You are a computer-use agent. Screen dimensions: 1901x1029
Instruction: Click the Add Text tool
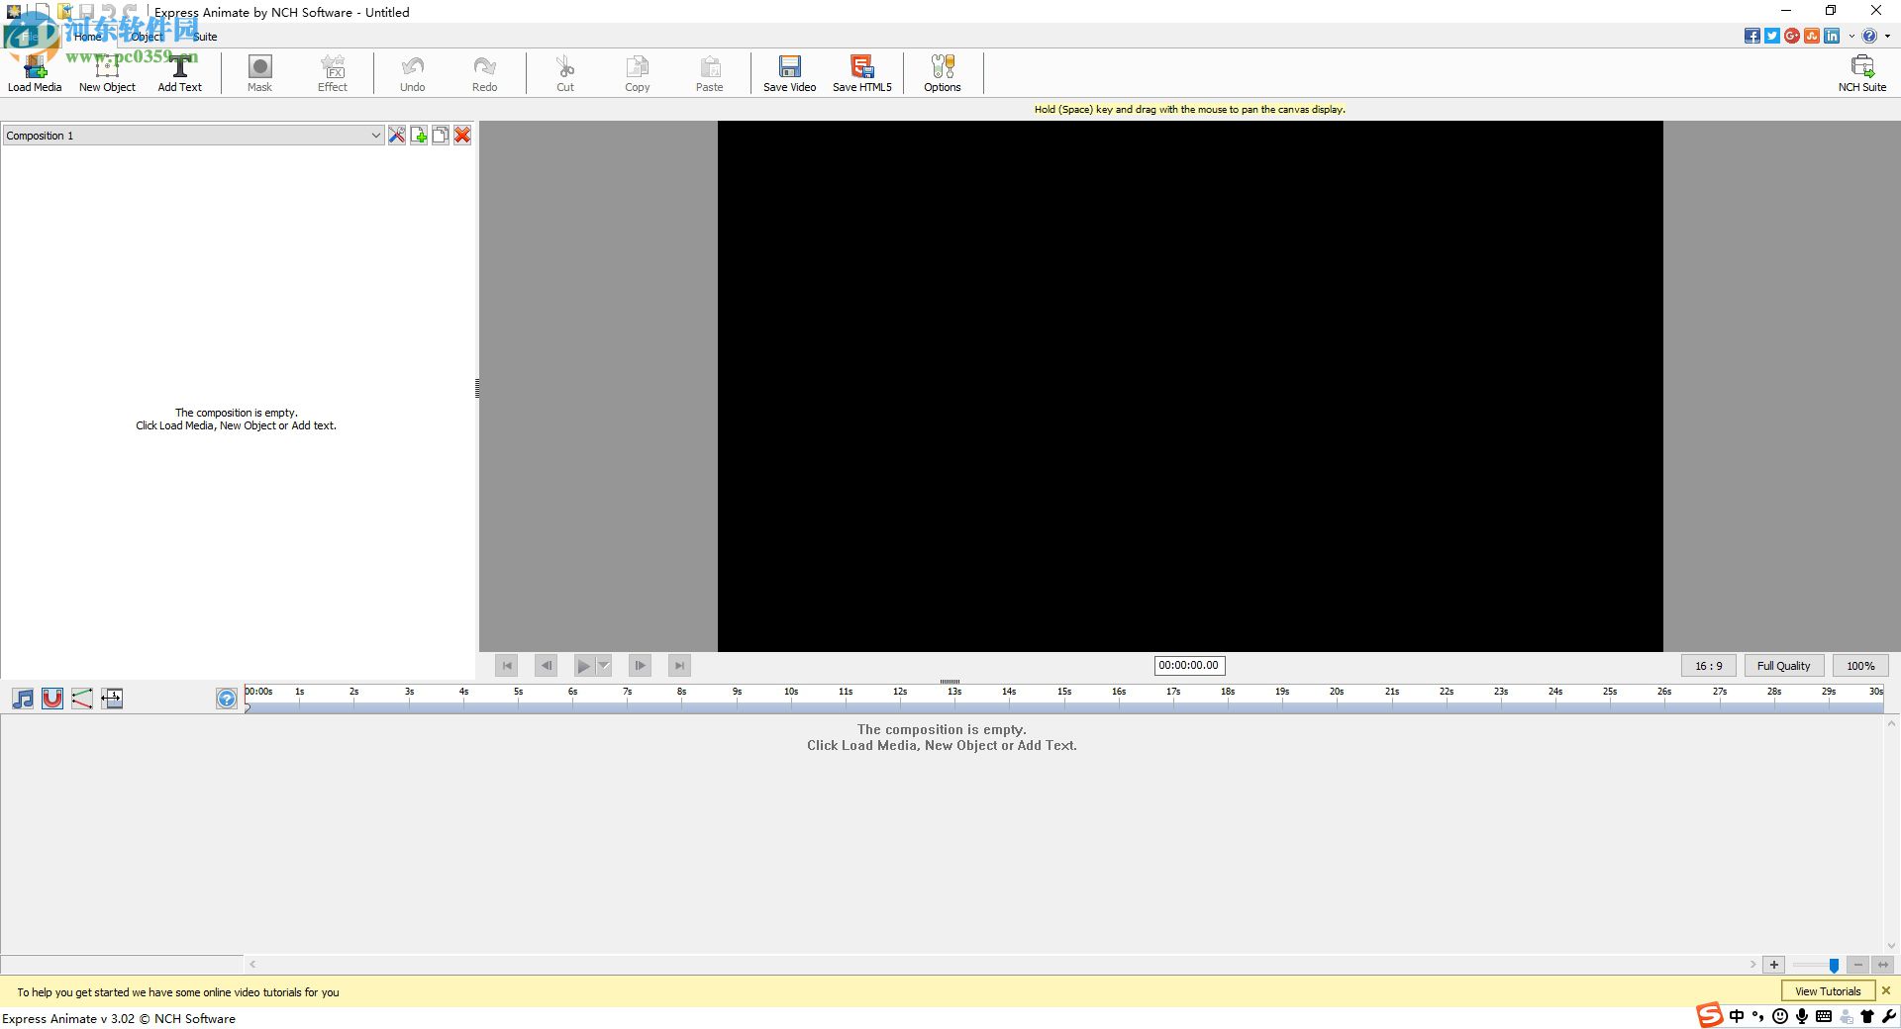click(179, 73)
